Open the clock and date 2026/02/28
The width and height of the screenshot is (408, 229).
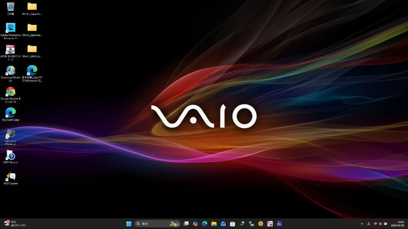[x=397, y=224]
